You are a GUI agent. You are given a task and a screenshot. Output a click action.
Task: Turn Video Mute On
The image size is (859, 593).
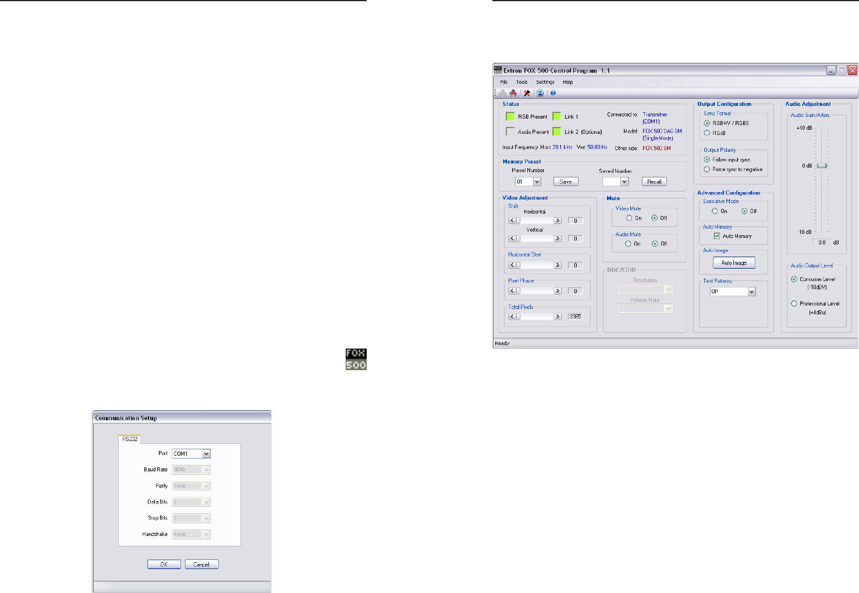tap(629, 218)
